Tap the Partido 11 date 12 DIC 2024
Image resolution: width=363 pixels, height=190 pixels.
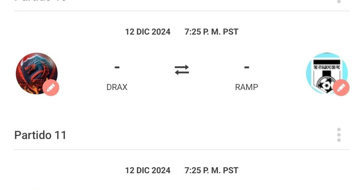coord(147,171)
